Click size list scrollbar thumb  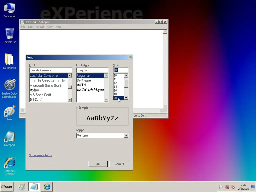126,84
